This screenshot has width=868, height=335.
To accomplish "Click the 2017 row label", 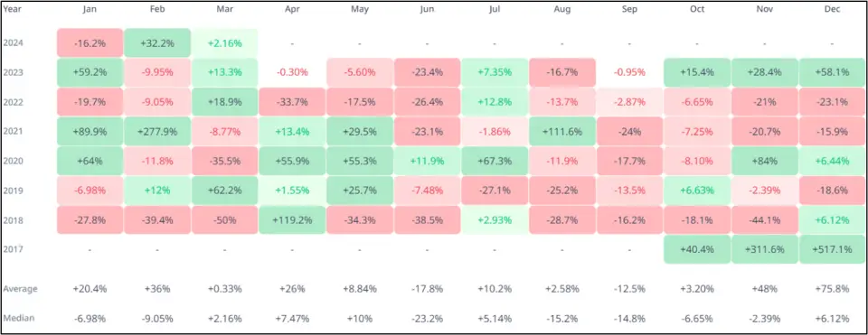I will (12, 249).
